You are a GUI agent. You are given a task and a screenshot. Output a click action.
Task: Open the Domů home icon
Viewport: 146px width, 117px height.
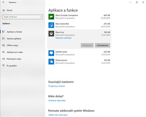4,10
